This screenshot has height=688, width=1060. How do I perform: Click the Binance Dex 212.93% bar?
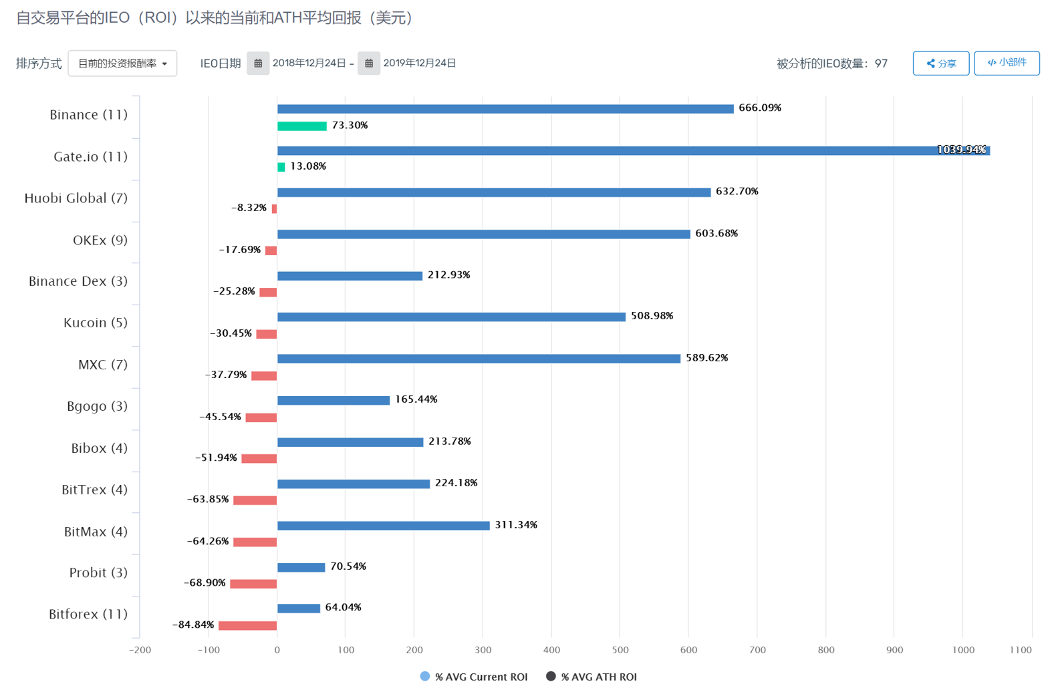(x=350, y=276)
